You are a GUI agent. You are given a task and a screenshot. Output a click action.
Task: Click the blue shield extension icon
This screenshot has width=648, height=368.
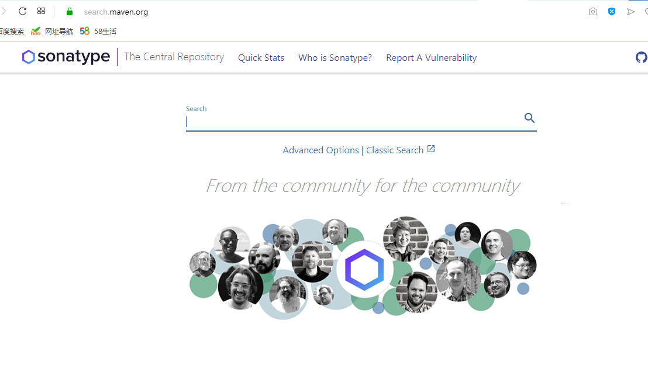coord(612,12)
